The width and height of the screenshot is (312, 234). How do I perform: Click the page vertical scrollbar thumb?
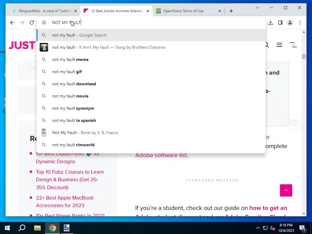304,56
